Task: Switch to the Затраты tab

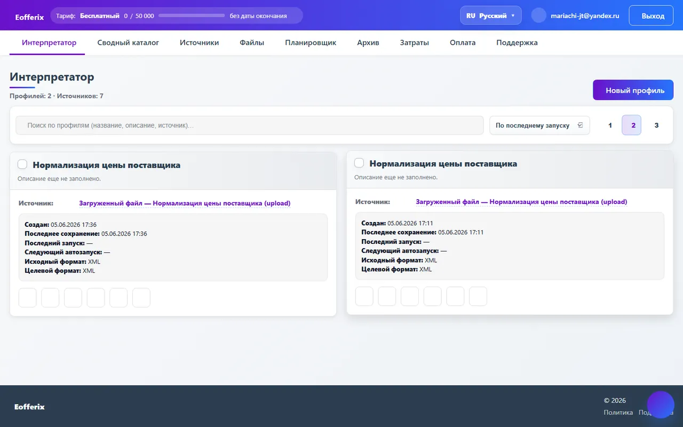Action: click(x=415, y=43)
